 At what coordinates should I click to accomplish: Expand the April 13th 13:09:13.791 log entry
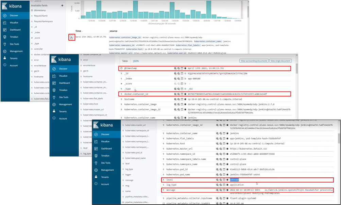(x=71, y=37)
